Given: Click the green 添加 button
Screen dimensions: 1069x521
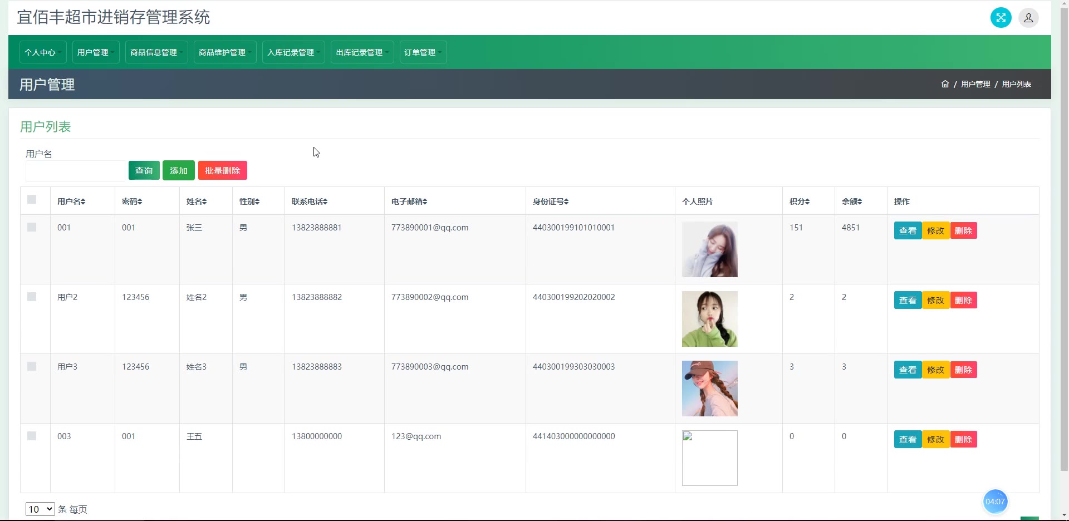Looking at the screenshot, I should (179, 171).
